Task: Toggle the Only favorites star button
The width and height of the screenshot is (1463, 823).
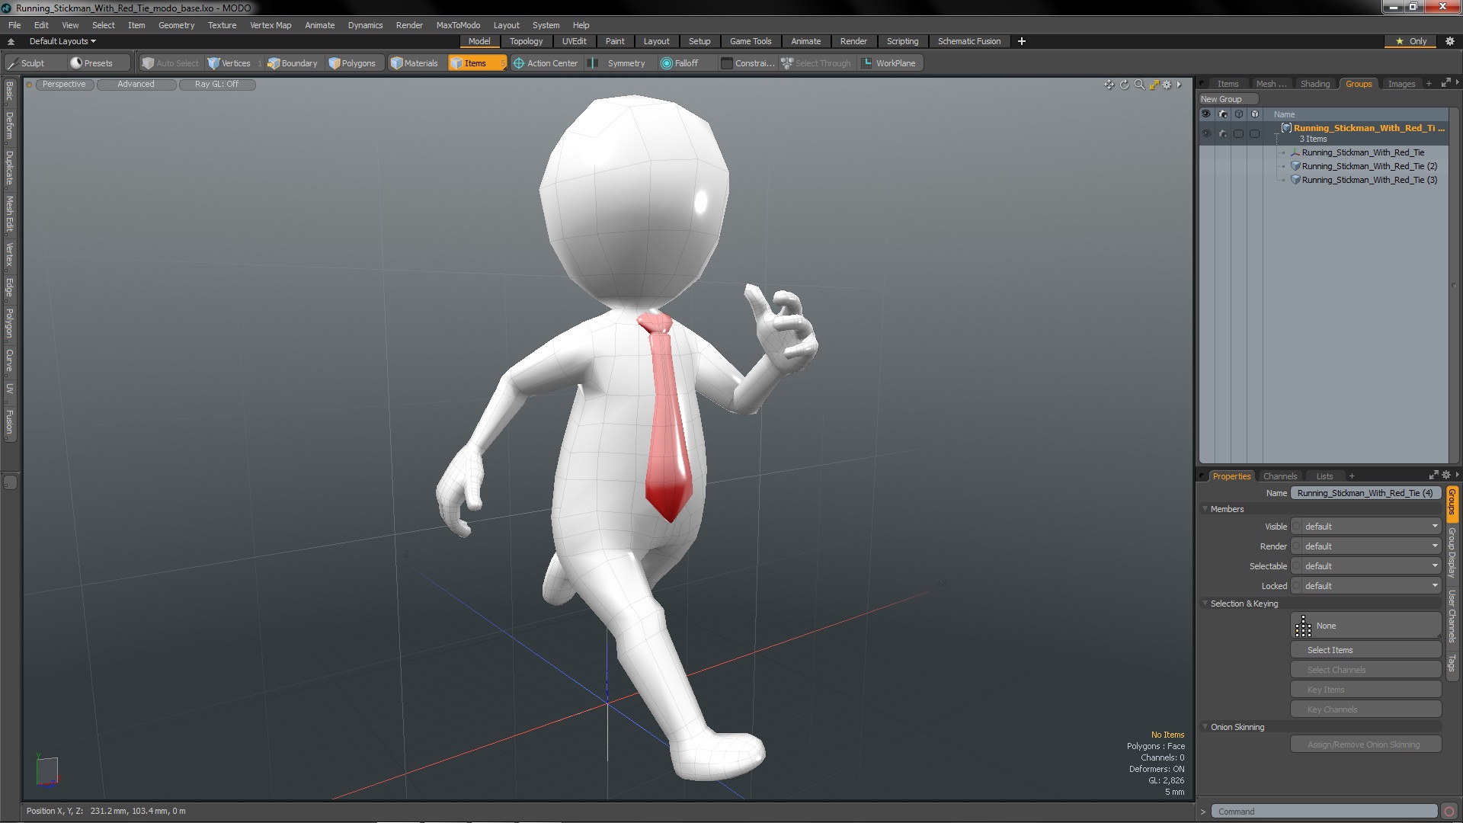Action: [x=1411, y=41]
